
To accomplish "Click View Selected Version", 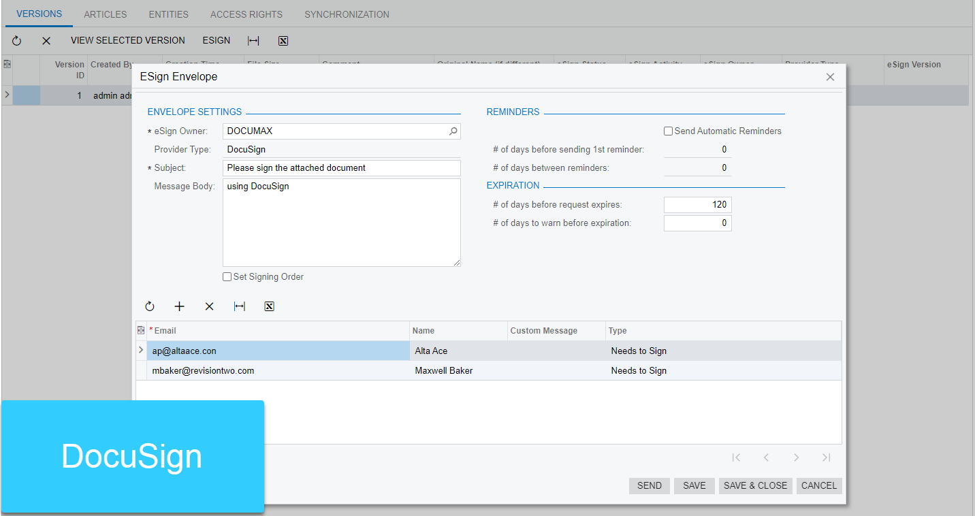I will click(128, 41).
